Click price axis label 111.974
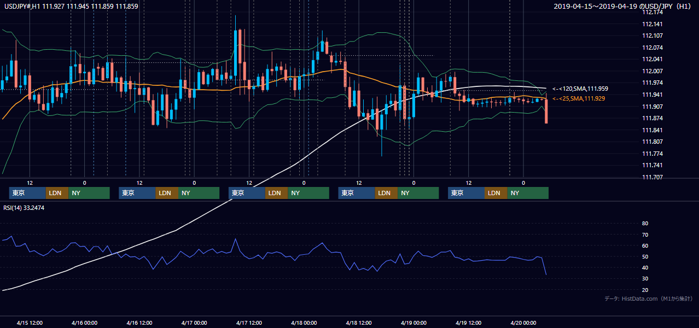 tap(653, 83)
